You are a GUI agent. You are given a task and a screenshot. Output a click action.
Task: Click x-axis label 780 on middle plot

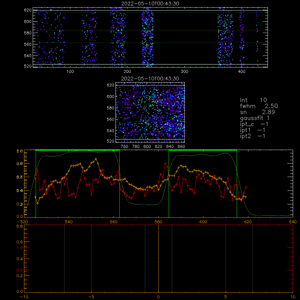pos(136,147)
